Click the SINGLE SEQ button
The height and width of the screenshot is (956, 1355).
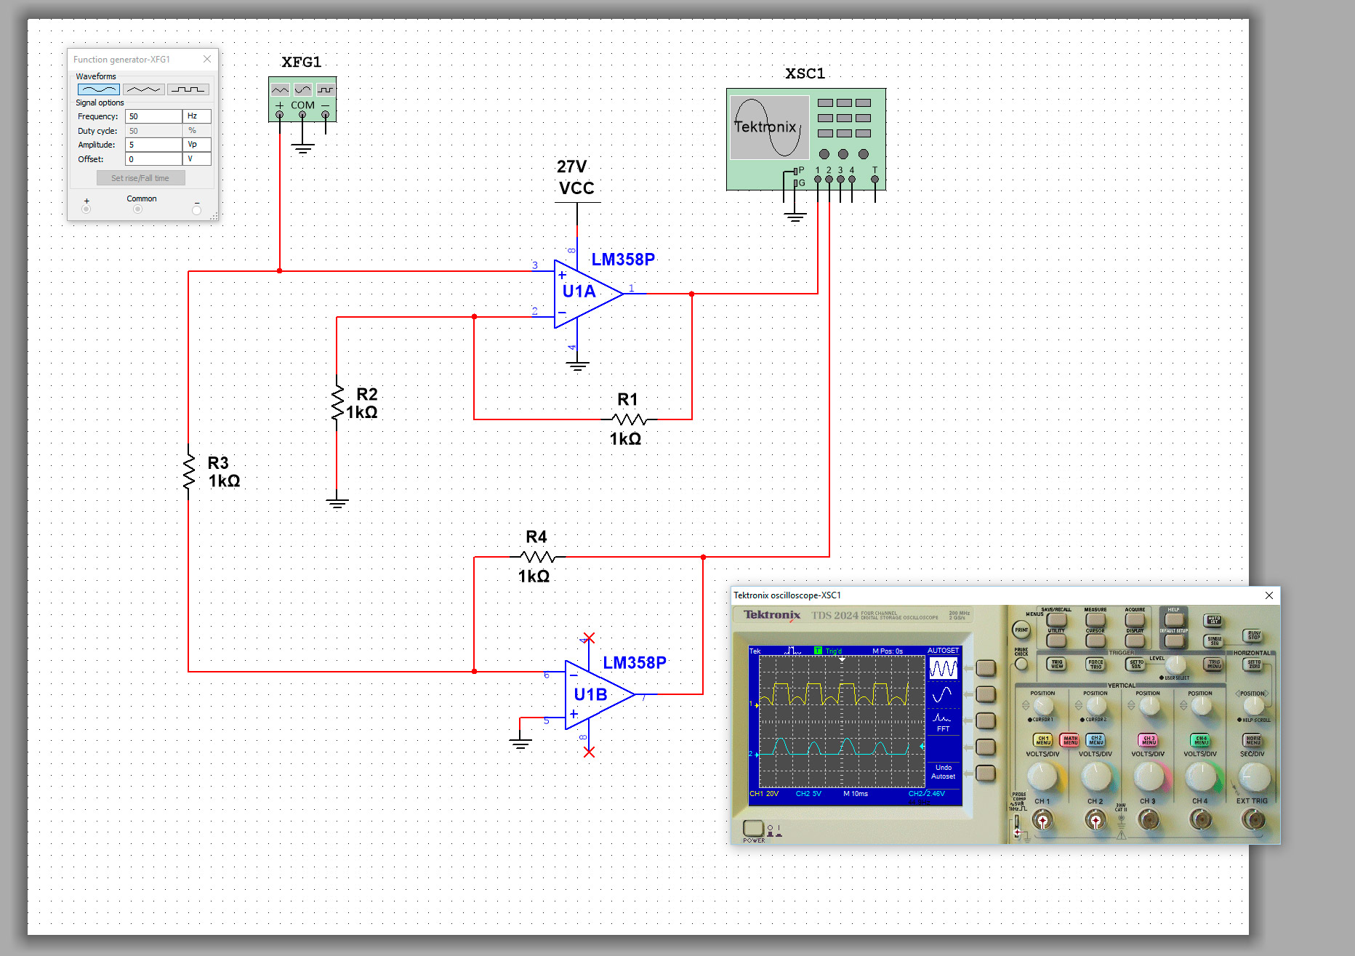point(1213,640)
